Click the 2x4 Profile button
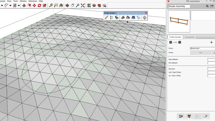The image size is (215, 121). (201, 52)
